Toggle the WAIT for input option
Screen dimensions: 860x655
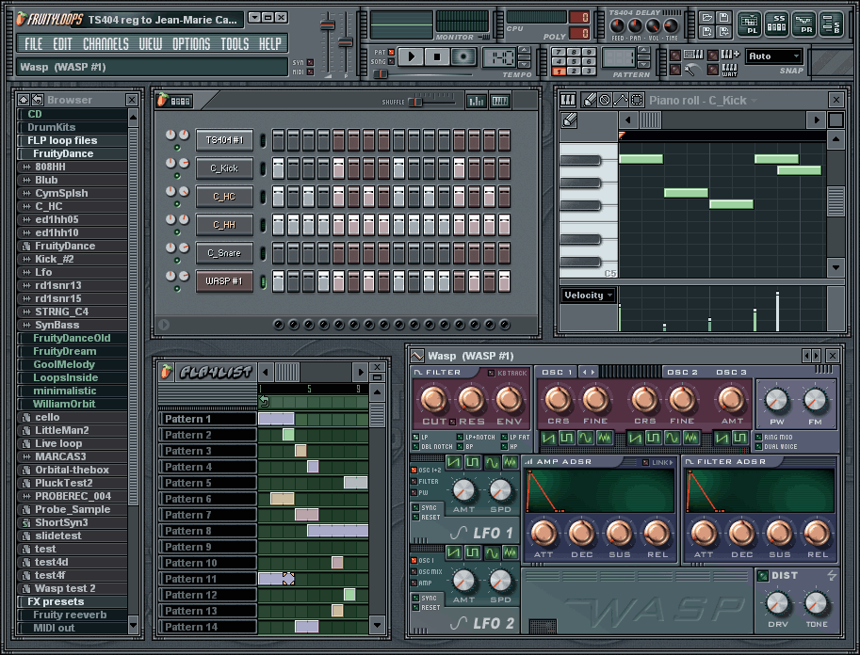(x=729, y=70)
